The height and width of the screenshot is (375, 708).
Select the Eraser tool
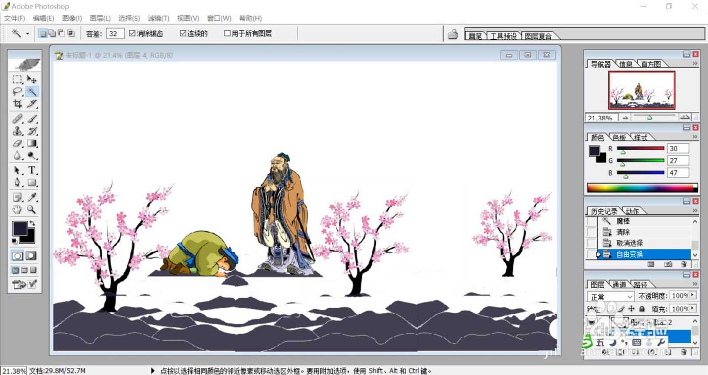17,144
